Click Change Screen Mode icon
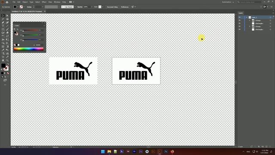The height and width of the screenshot is (155, 275). pyautogui.click(x=5, y=80)
